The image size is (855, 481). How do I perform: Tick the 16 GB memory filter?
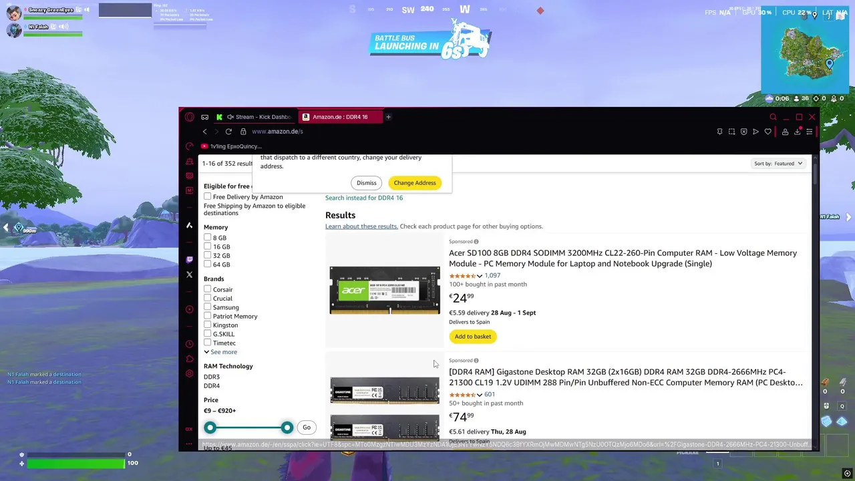point(208,247)
